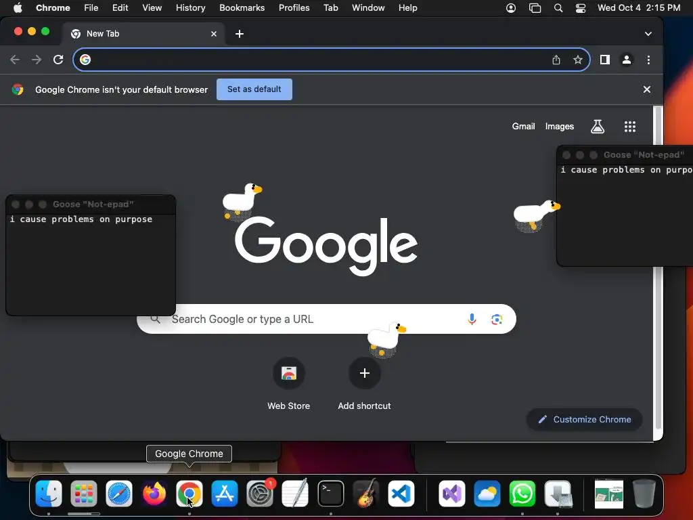693x520 pixels.
Task: Click the Apple menu logo
Action: click(18, 8)
